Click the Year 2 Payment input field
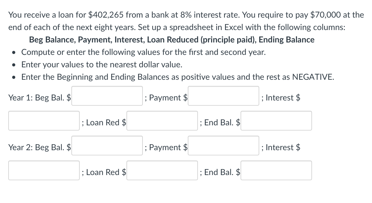372x203 pixels. click(x=223, y=145)
